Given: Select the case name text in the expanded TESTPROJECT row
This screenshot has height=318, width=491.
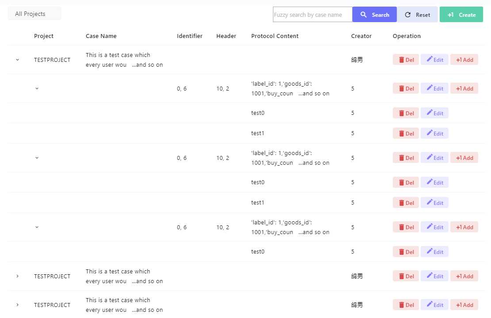Looking at the screenshot, I should (124, 60).
